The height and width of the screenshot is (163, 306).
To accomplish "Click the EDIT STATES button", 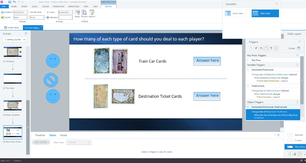I will 41,142.
